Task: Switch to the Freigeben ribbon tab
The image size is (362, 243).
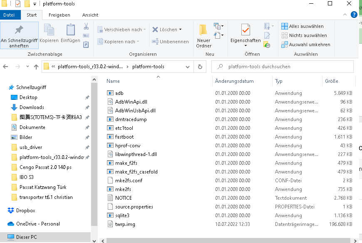Action: pyautogui.click(x=60, y=15)
